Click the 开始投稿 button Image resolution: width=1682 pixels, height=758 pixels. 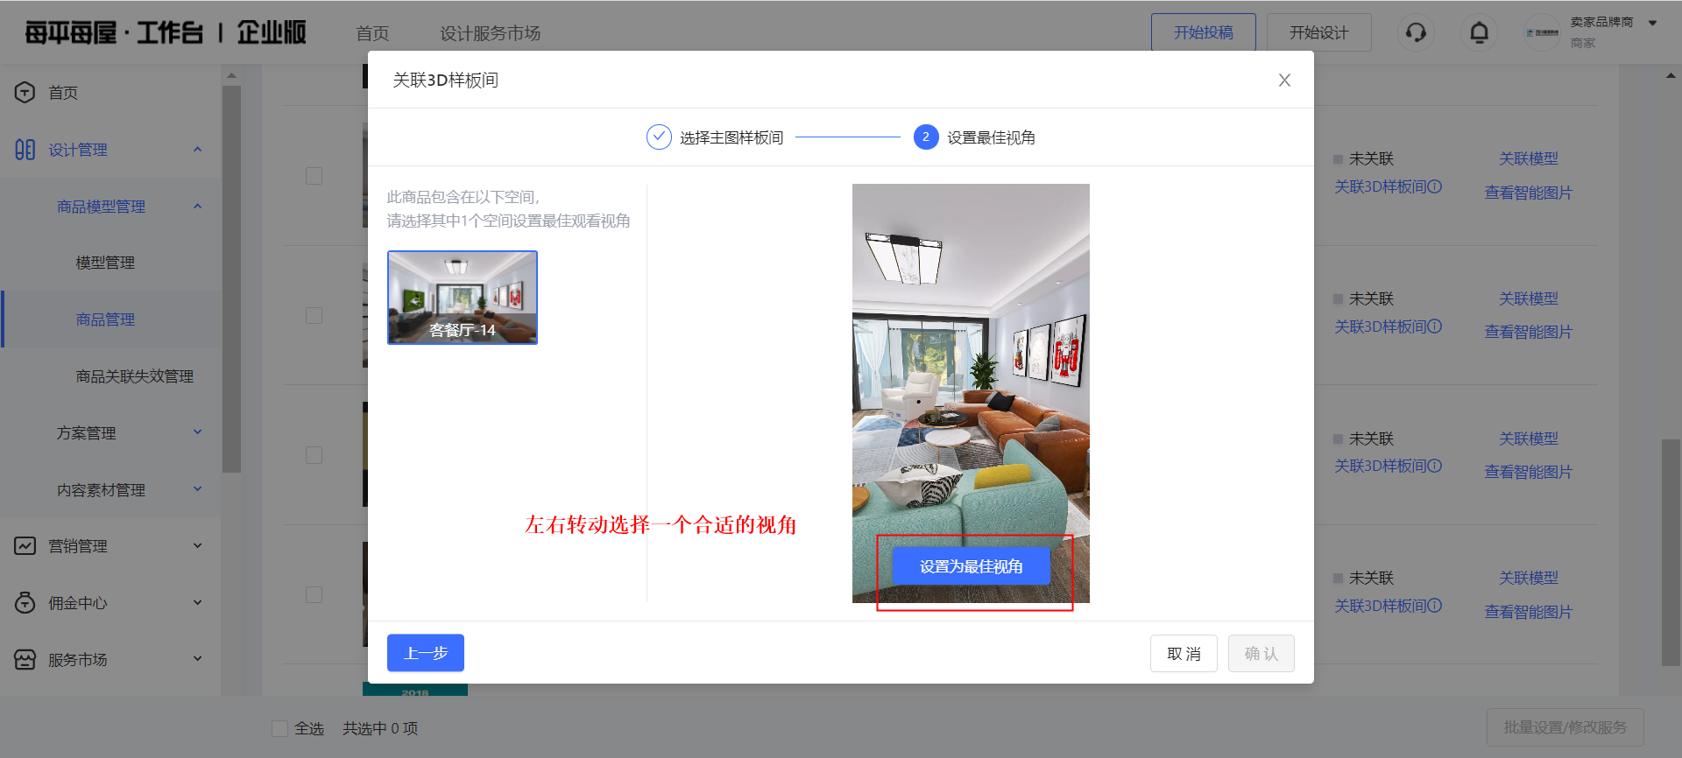[x=1203, y=32]
